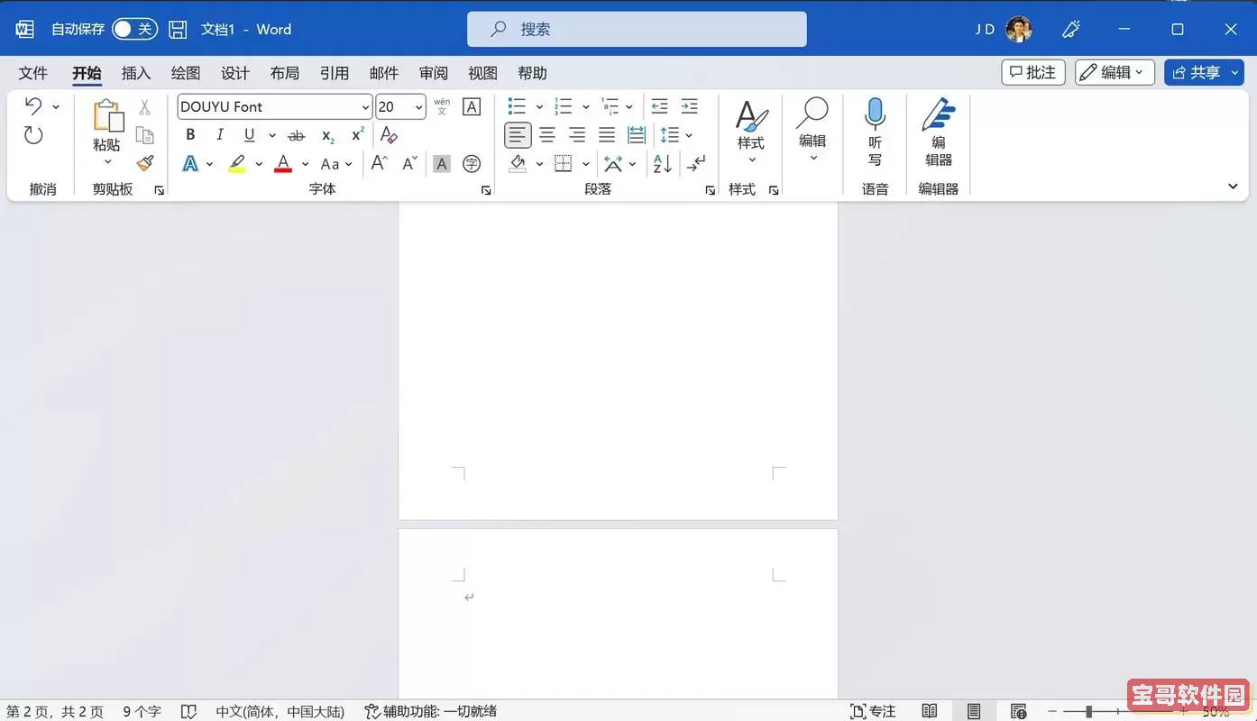Open the Dictate microphone tool
The width and height of the screenshot is (1257, 721).
875,132
